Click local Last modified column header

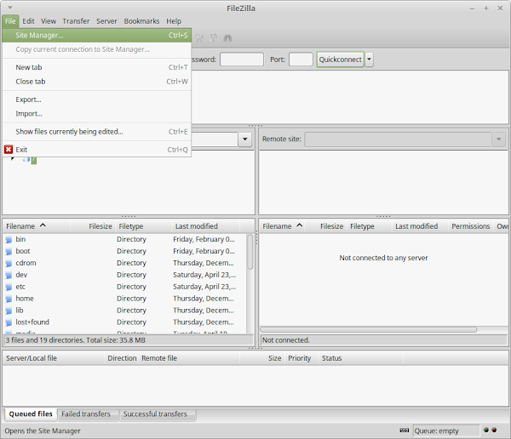point(205,226)
